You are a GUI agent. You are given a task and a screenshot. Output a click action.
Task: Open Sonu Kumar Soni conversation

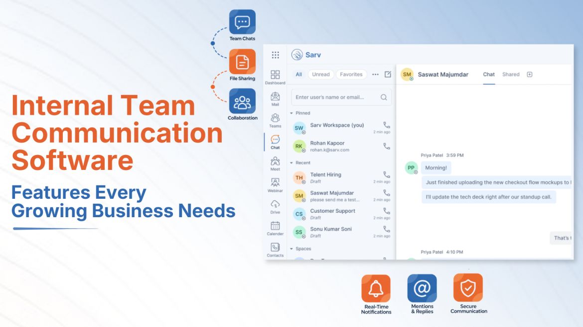(x=341, y=232)
